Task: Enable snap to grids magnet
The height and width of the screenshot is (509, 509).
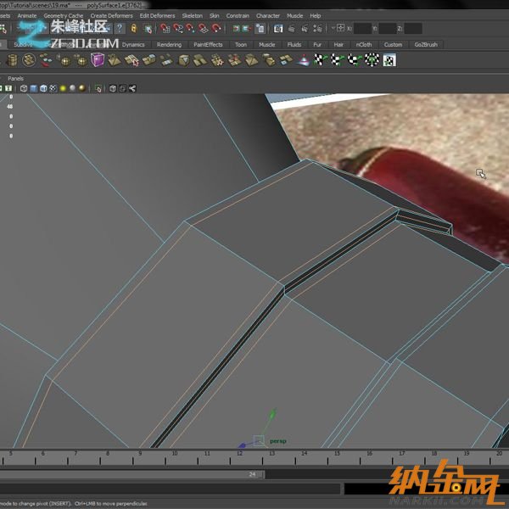Action: click(165, 29)
